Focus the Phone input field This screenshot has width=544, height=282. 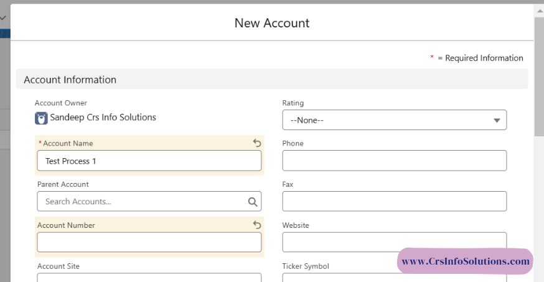(394, 161)
